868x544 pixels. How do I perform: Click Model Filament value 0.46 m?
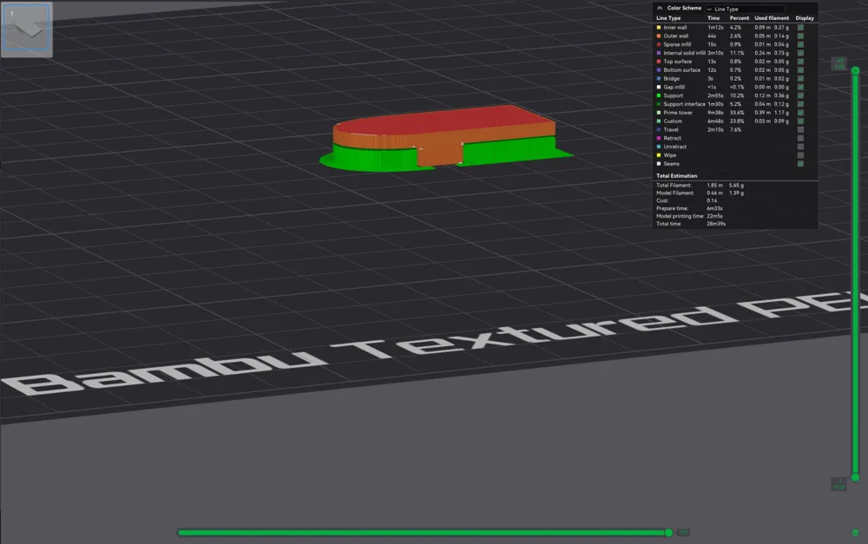pyautogui.click(x=714, y=193)
